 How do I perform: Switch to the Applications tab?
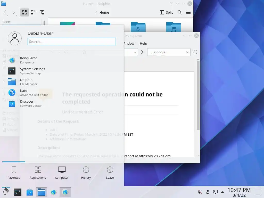click(38, 172)
